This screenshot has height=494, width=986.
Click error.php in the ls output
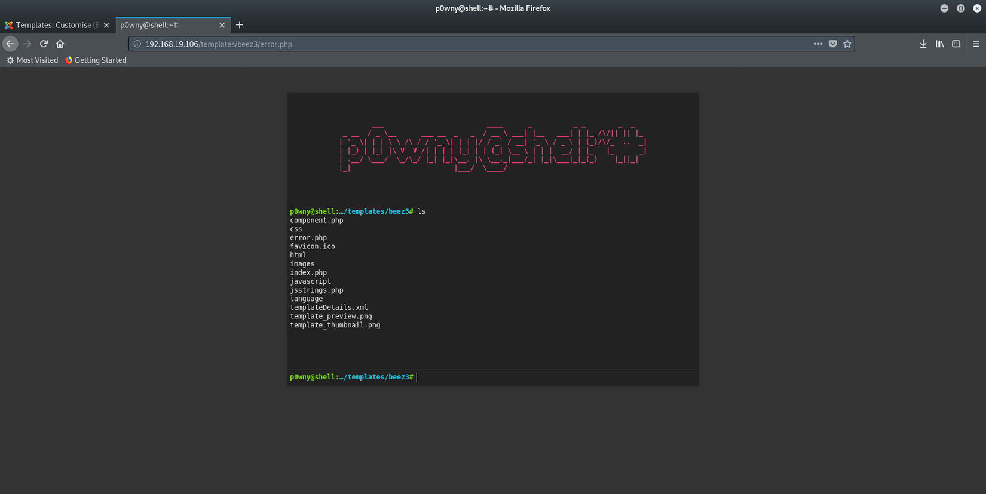308,238
